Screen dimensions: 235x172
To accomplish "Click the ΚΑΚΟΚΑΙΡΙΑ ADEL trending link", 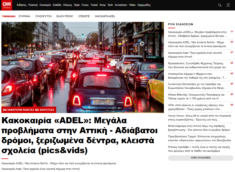I will coord(105,16).
